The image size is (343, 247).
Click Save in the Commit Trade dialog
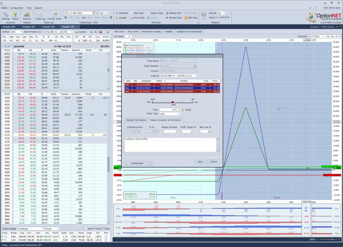point(200,162)
